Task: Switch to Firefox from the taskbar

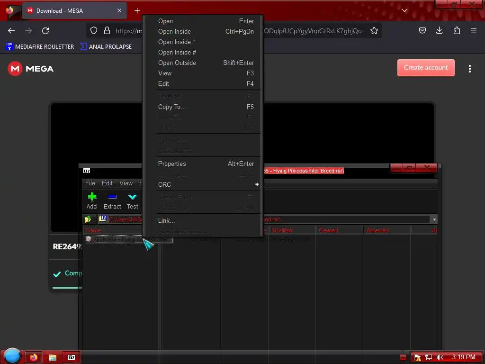Action: (34, 357)
